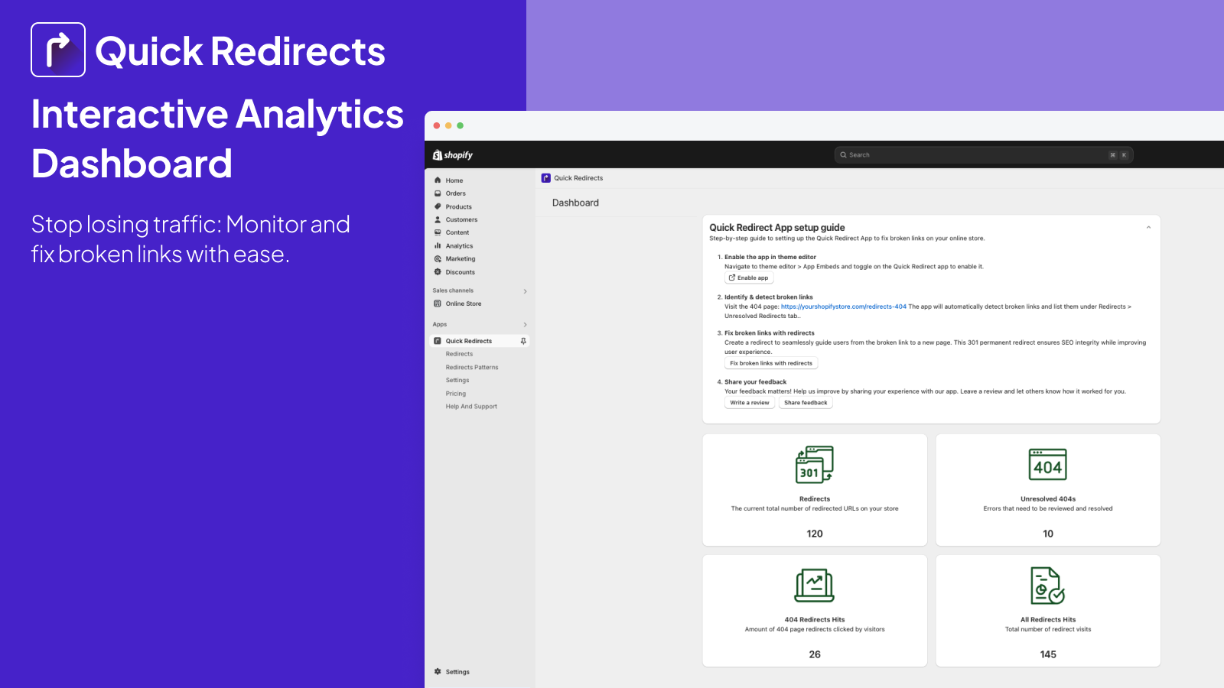
Task: Click the Quick Redirect App setup guide title
Action: tap(777, 228)
